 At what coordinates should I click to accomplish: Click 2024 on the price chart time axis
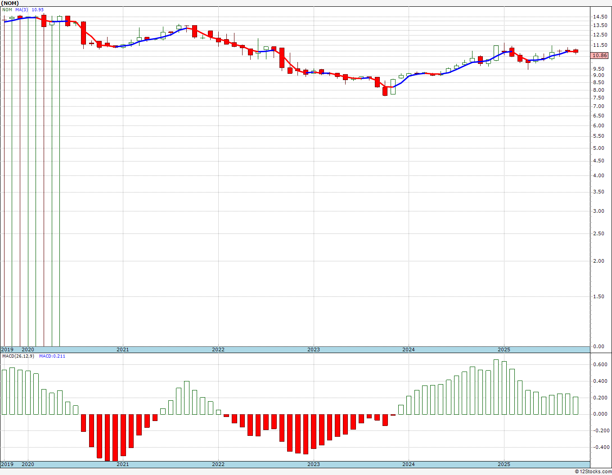tap(409, 350)
